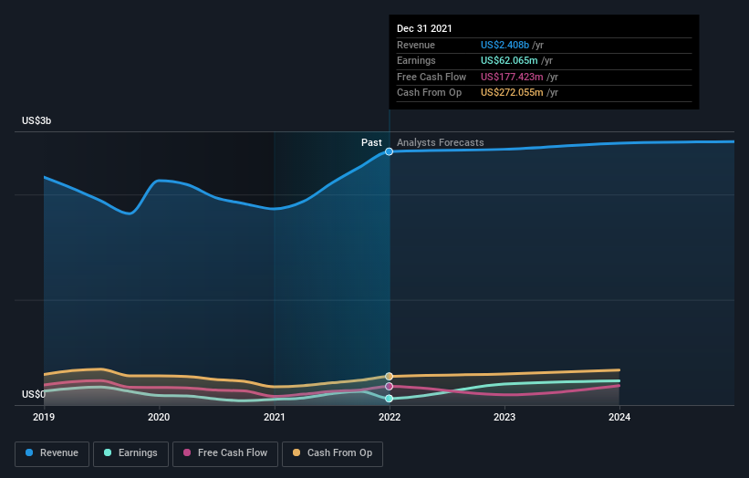Click the teal Earnings data point at 2022
The width and height of the screenshot is (749, 478).
click(x=390, y=399)
